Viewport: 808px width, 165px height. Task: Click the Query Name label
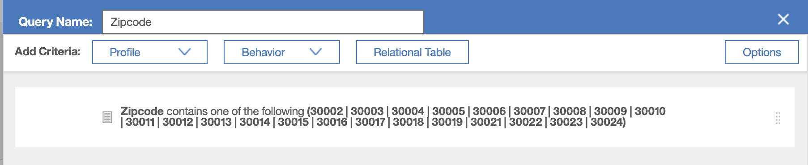point(55,22)
